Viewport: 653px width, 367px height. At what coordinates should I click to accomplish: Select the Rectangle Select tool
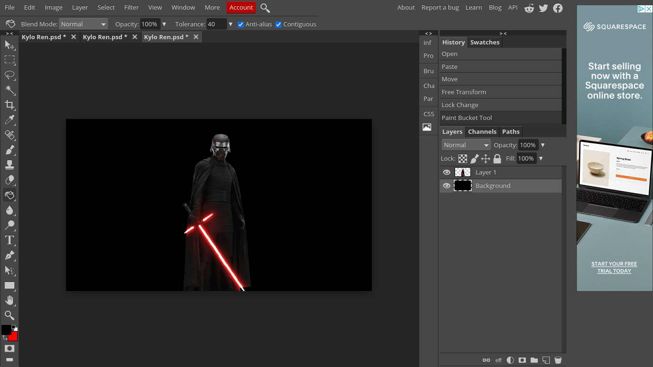point(9,60)
